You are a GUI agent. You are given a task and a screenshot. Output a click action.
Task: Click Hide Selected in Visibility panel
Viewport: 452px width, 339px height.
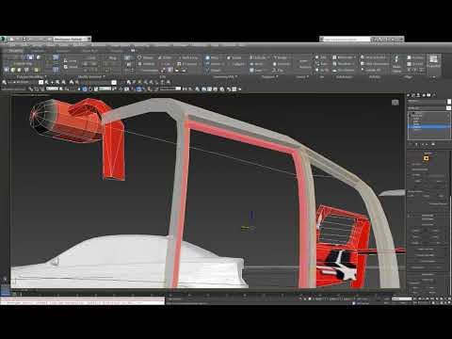click(374, 57)
